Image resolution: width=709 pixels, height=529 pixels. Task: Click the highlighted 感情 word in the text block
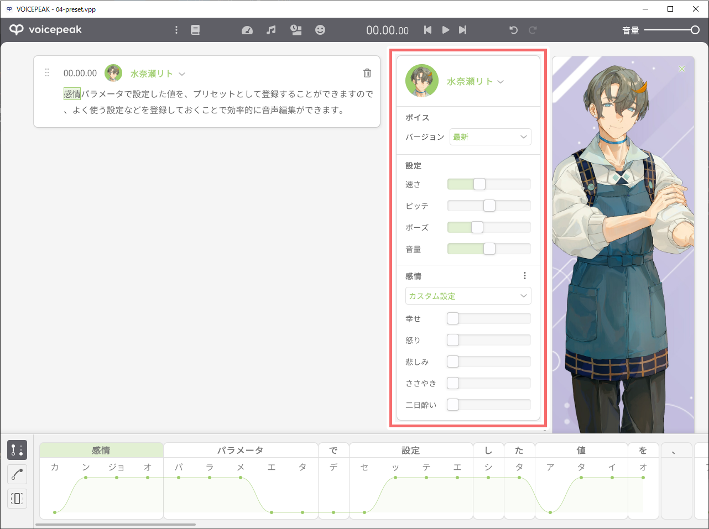[x=72, y=94]
